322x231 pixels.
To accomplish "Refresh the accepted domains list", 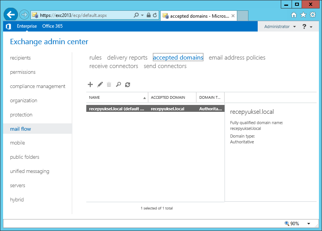I will coord(127,85).
